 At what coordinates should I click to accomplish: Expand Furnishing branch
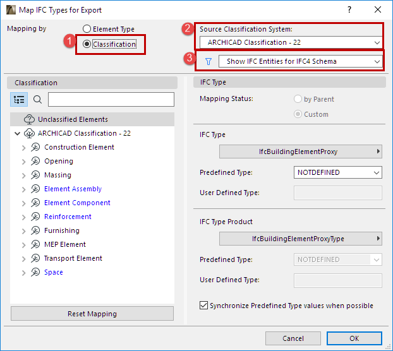24,231
